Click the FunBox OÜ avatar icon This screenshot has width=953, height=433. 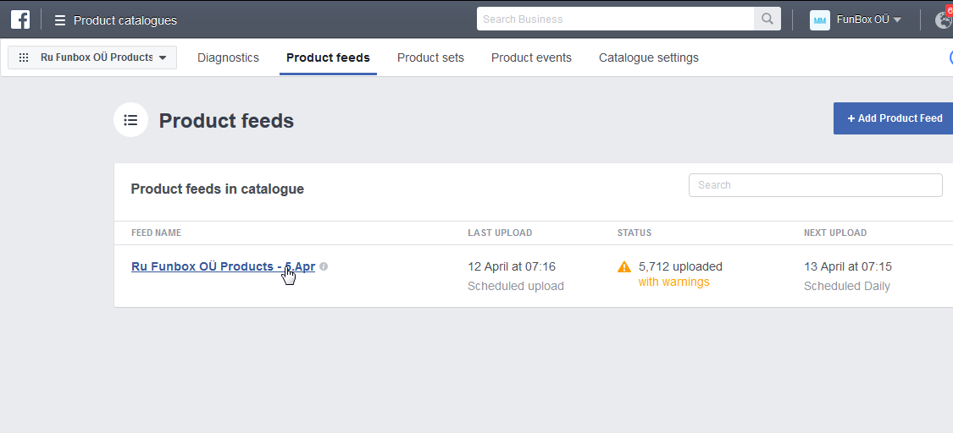pos(819,20)
